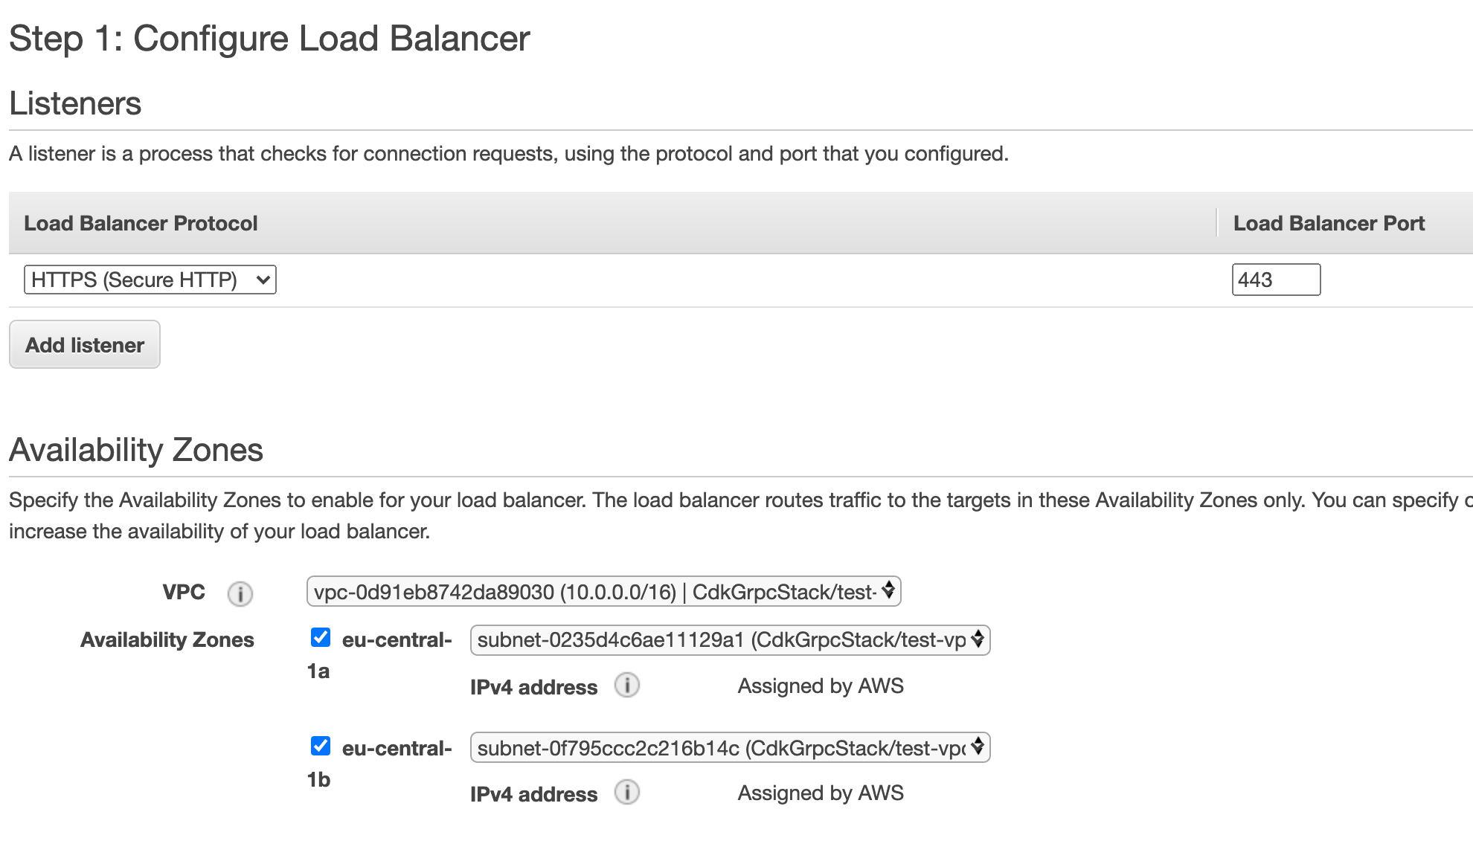1473x864 pixels.
Task: Click the VPC info icon
Action: (x=240, y=593)
